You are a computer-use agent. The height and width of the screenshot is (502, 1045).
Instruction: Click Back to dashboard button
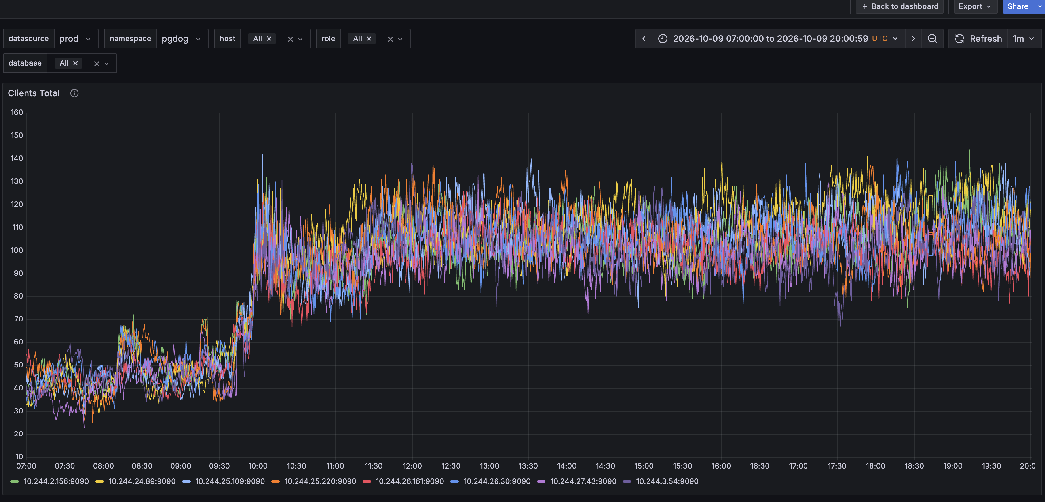click(899, 6)
